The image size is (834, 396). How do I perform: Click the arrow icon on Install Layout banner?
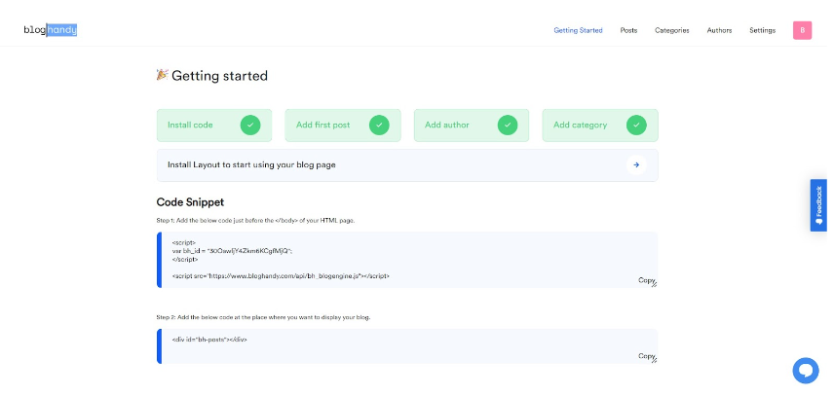click(x=636, y=165)
